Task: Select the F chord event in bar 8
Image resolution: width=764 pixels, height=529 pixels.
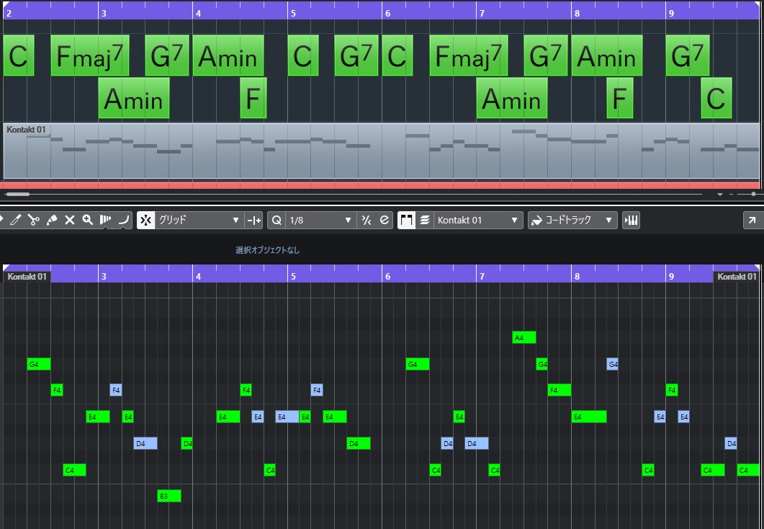Action: [620, 99]
